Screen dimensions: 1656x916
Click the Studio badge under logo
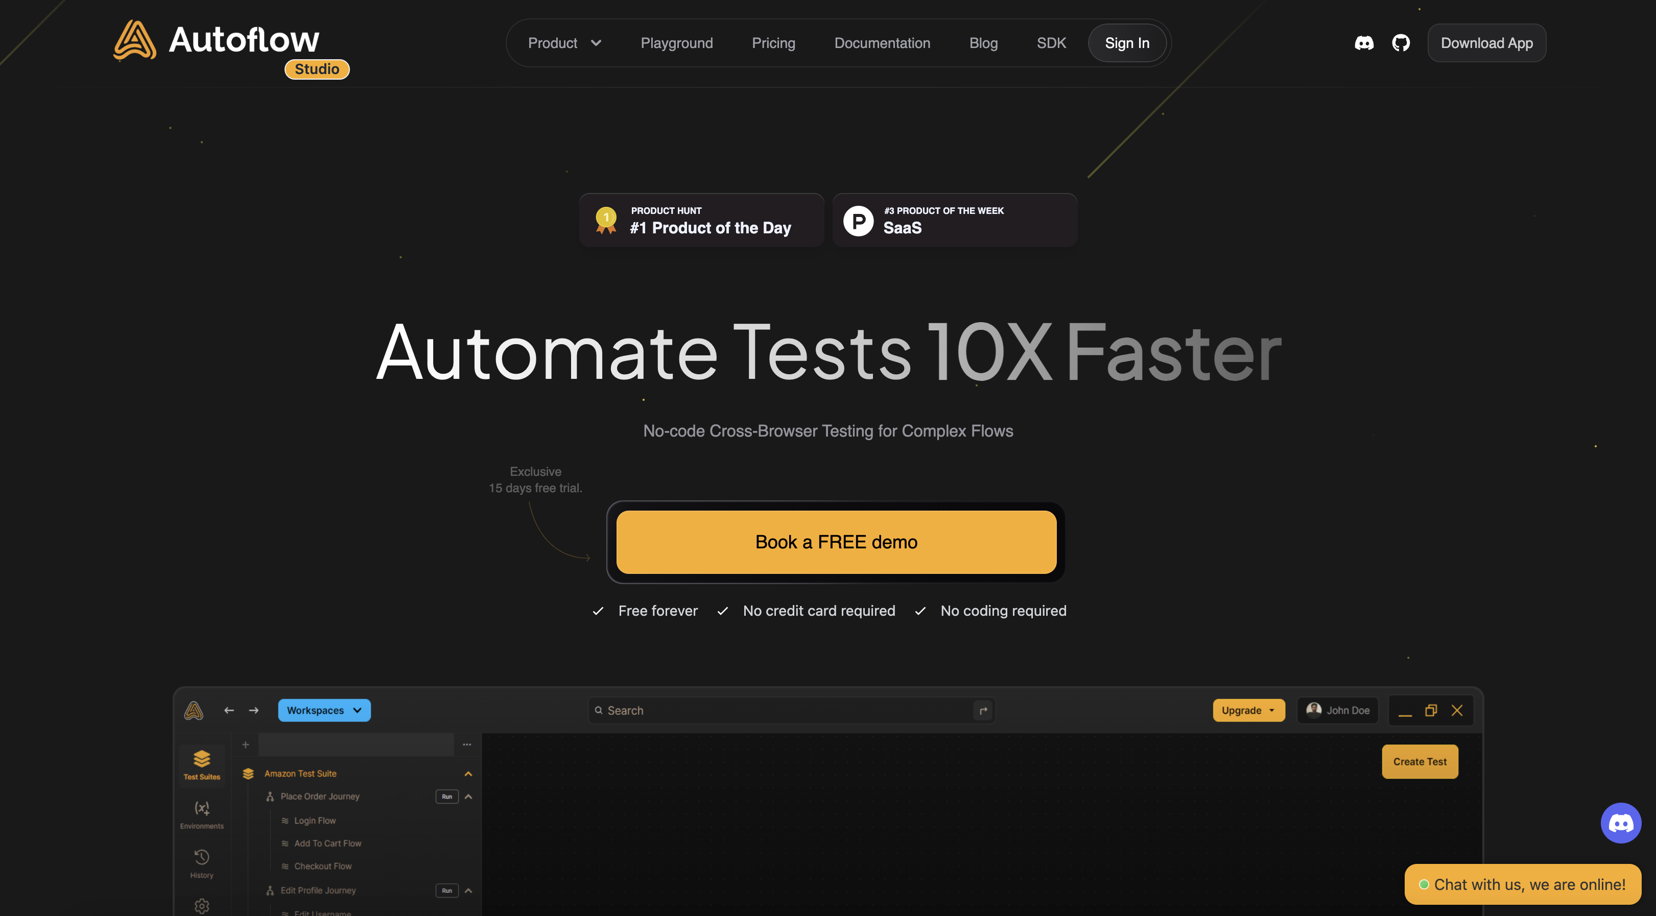(317, 69)
